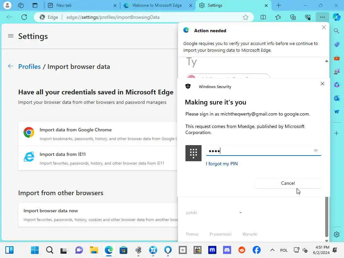Select Import data from IE11
The image size is (344, 258).
pos(98,158)
